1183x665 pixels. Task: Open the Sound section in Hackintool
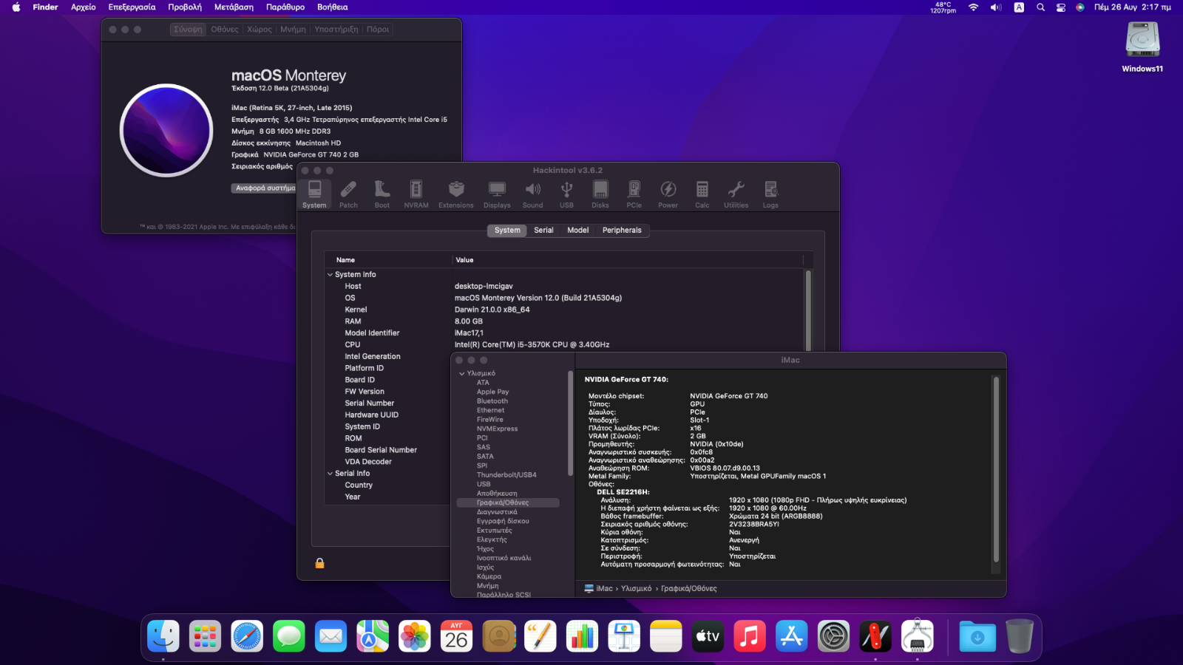click(x=532, y=194)
